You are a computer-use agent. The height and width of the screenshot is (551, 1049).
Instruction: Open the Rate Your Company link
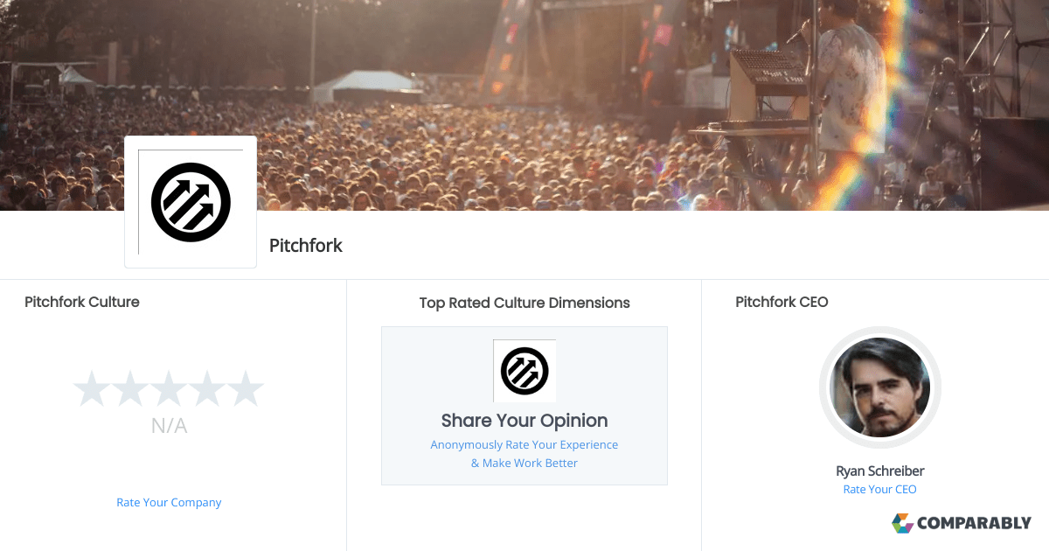(x=169, y=502)
